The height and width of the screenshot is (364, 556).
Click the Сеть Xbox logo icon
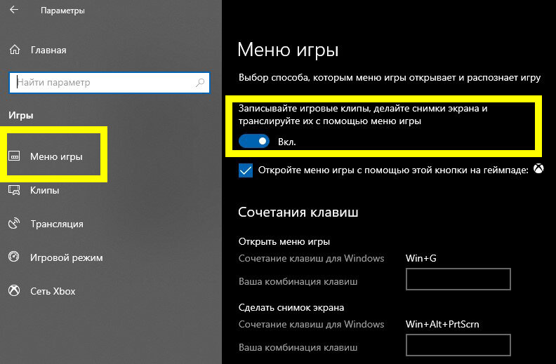(14, 290)
